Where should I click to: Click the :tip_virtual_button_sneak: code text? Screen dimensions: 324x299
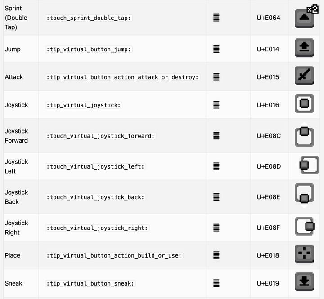(90, 283)
